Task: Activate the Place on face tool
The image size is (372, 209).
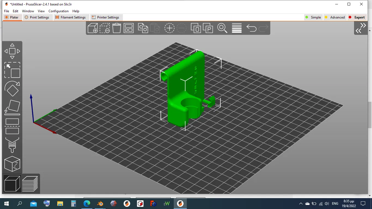Action: tap(12, 107)
